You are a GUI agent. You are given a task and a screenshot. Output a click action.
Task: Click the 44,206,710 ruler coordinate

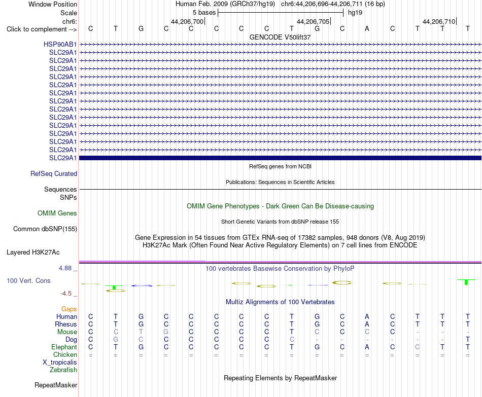[x=439, y=21]
